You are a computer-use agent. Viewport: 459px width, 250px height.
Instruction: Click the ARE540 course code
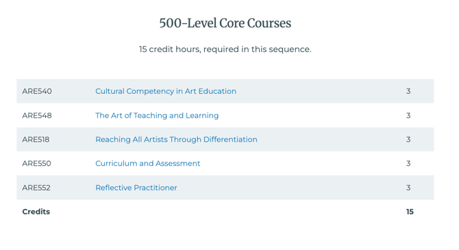[37, 91]
